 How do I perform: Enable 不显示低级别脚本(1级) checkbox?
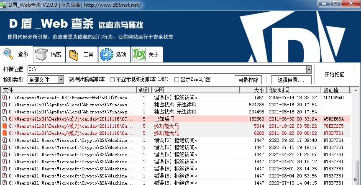pyautogui.click(x=112, y=80)
